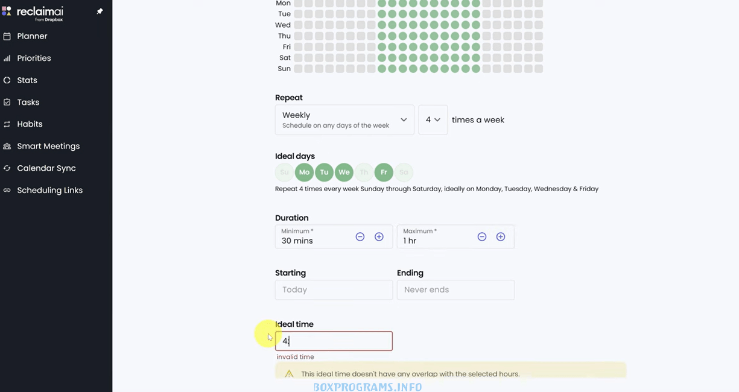This screenshot has width=739, height=392.
Task: Expand the Weekly repeat dropdown
Action: click(x=344, y=119)
